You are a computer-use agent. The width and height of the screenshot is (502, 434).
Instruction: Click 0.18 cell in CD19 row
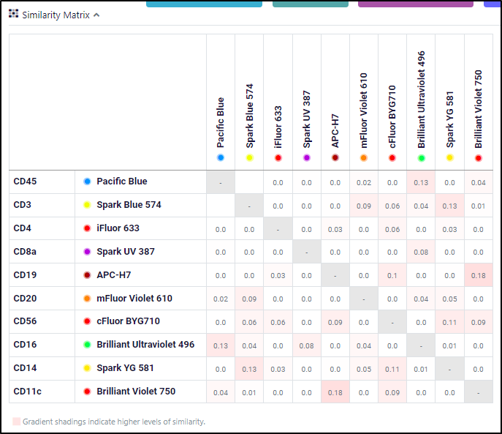(478, 275)
